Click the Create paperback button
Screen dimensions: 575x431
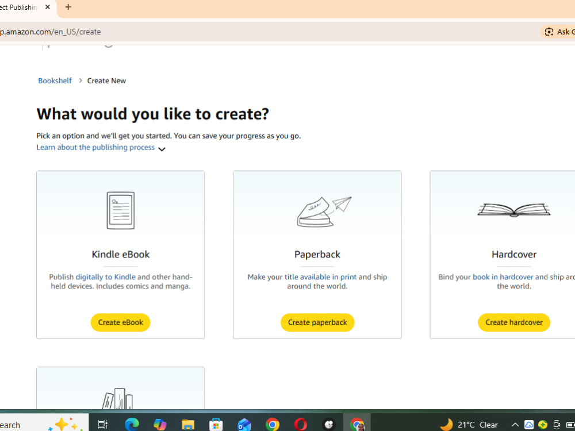click(x=317, y=322)
